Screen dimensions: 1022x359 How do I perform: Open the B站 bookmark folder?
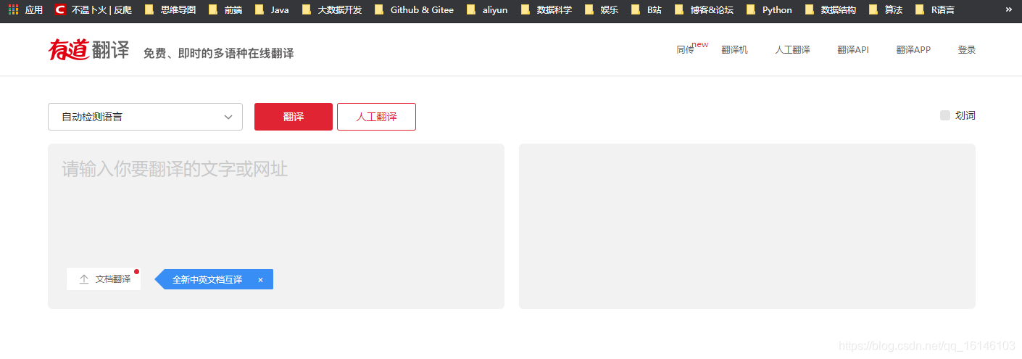647,10
